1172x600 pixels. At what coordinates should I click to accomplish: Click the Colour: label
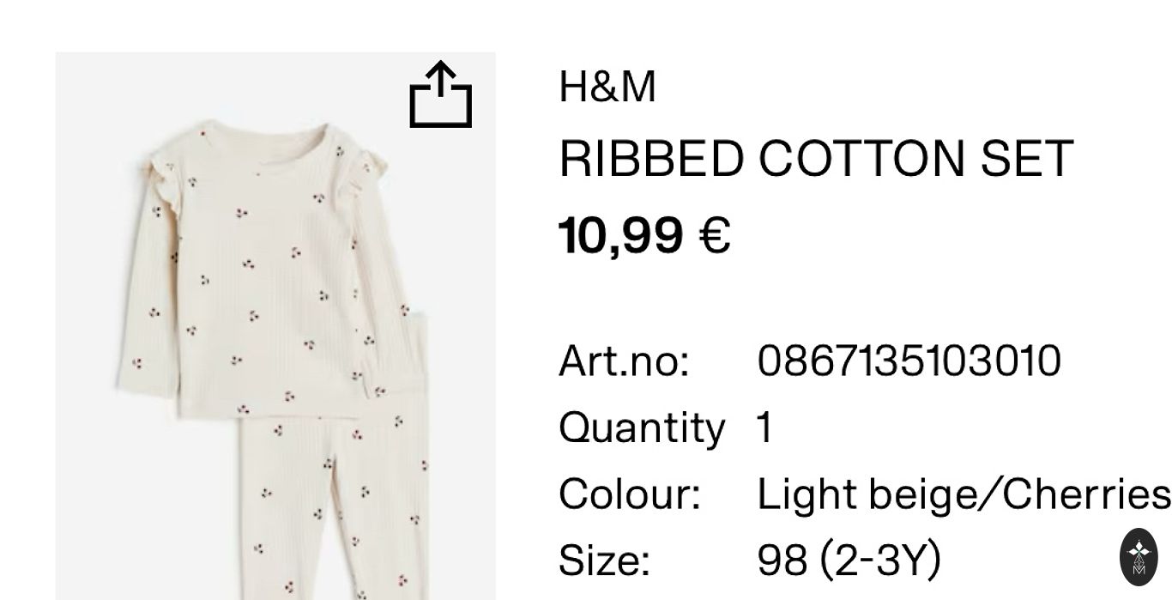(x=630, y=494)
